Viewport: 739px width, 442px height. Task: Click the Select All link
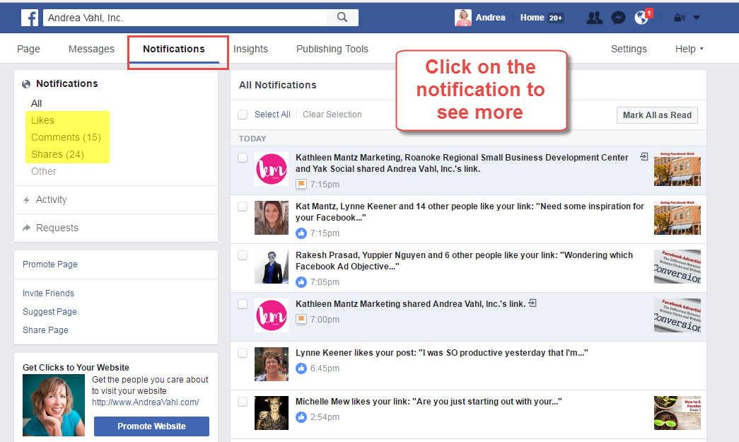click(x=272, y=115)
